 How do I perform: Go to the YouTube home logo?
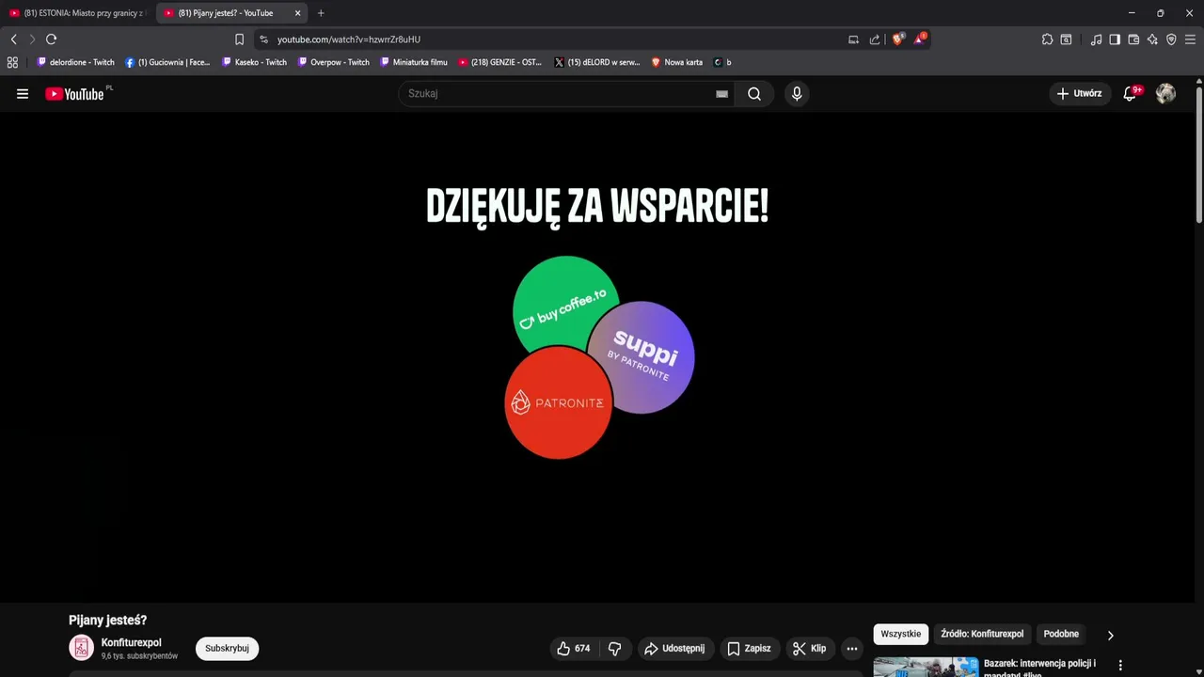pos(74,94)
